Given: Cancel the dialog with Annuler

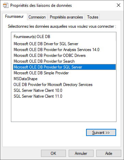Looking at the screenshot, I should click(81, 153).
